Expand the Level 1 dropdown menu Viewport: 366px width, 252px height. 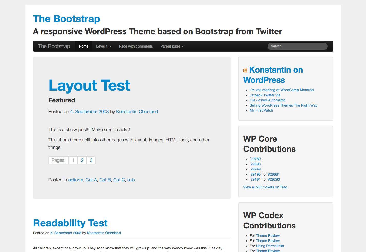[104, 46]
